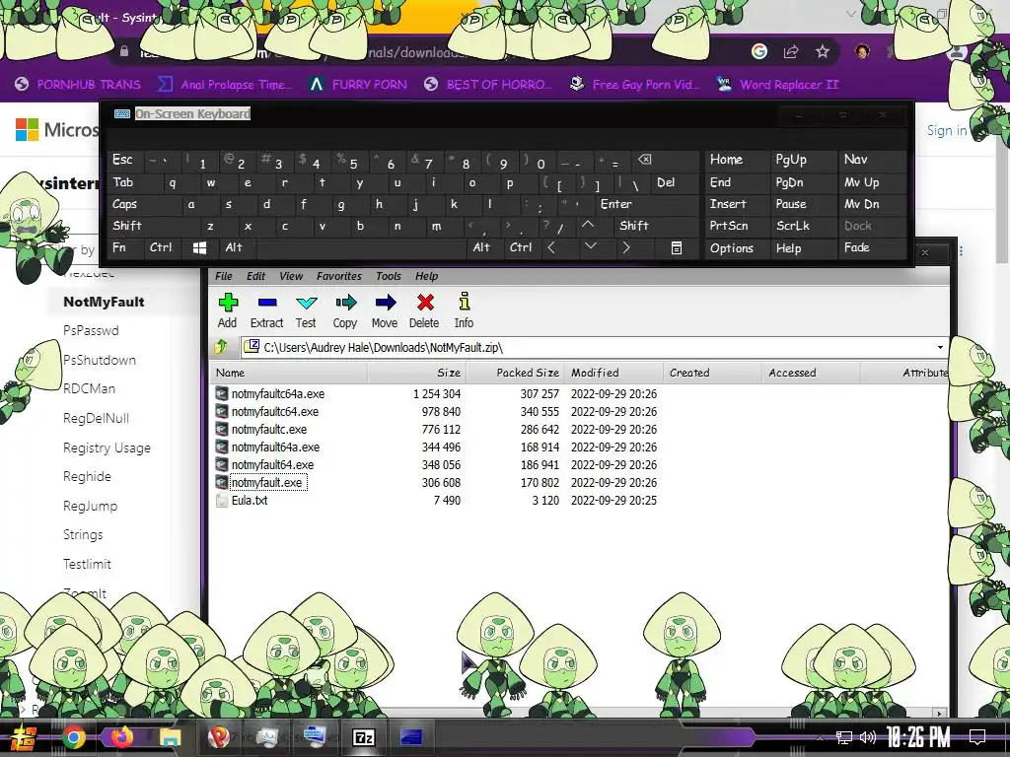Open PsPasswd link in Sysinternals sidebar
The height and width of the screenshot is (757, 1010).
(91, 330)
